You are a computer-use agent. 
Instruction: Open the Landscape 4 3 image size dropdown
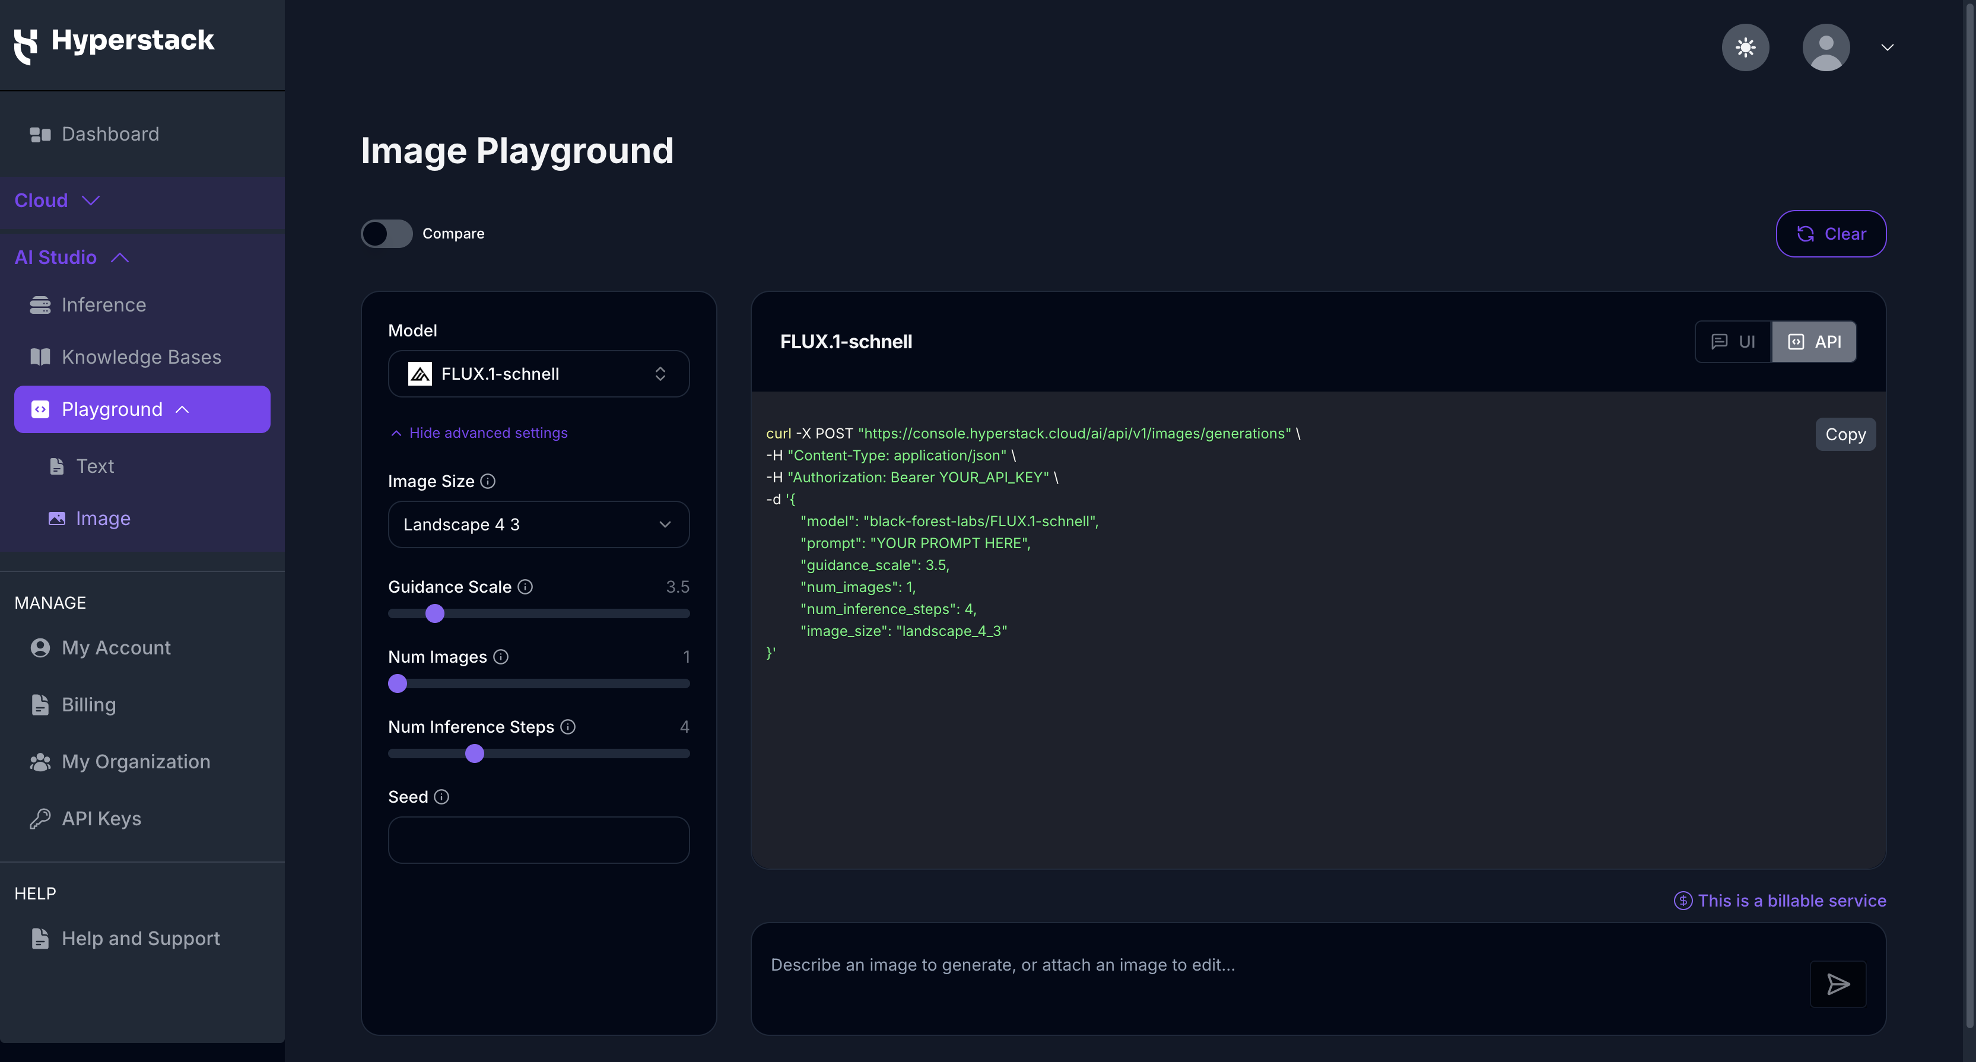click(538, 524)
